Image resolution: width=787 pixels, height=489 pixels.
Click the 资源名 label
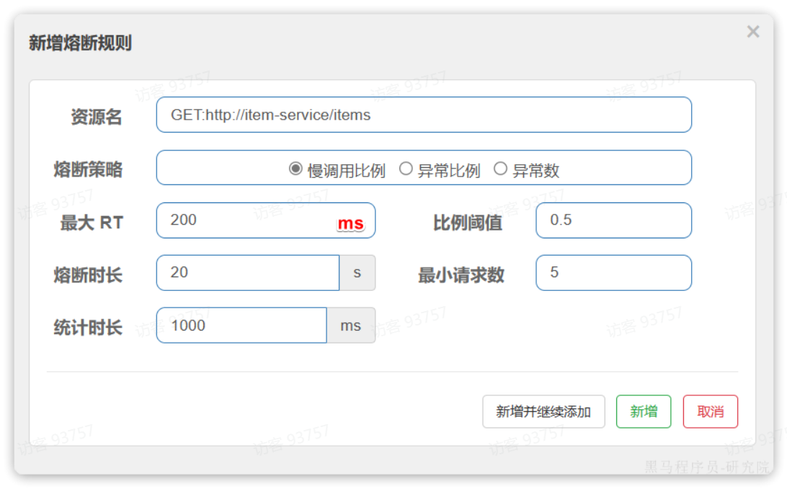coord(97,117)
